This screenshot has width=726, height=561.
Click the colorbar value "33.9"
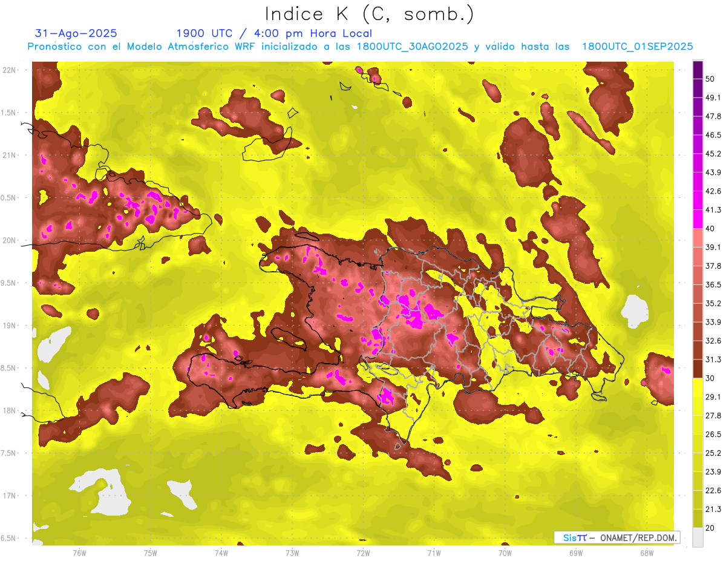tap(713, 322)
